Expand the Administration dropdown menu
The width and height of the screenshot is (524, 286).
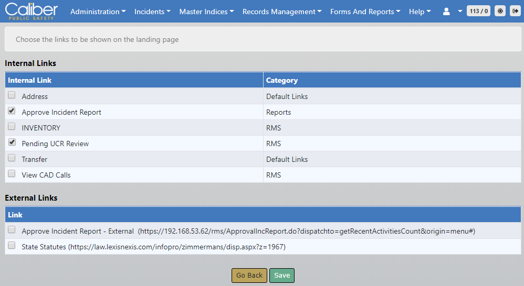pos(98,12)
